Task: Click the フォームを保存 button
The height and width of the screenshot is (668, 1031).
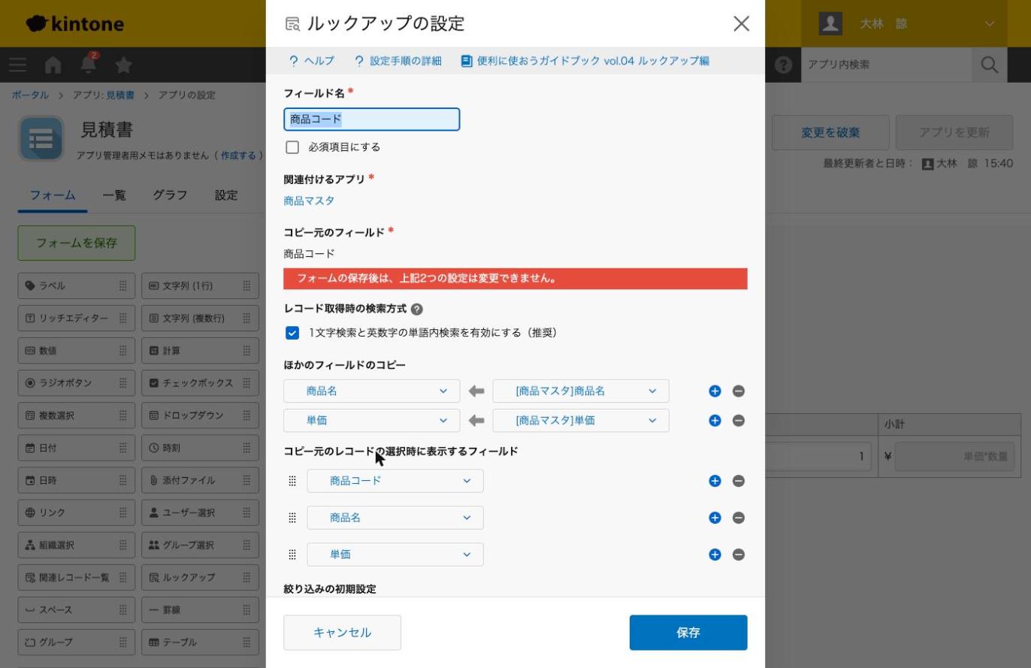Action: [77, 243]
